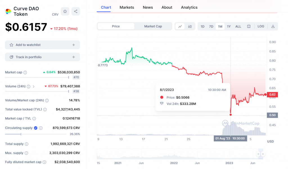Click the $79,407,388 volume value
This screenshot has height=169, width=288.
tap(70, 86)
